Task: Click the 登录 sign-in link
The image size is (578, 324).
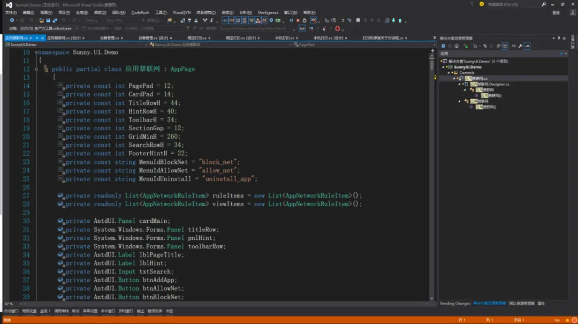Action: coord(556,12)
